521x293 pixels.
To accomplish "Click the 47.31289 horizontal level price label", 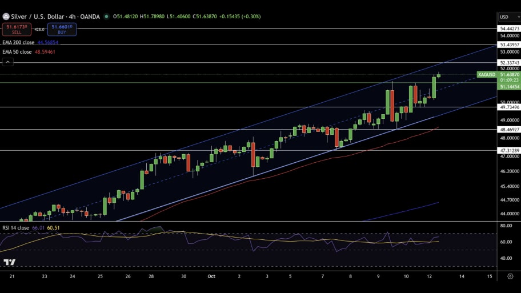I will click(x=508, y=150).
